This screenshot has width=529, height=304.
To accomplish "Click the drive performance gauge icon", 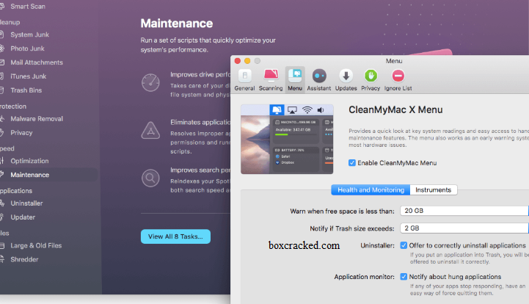I will point(150,83).
